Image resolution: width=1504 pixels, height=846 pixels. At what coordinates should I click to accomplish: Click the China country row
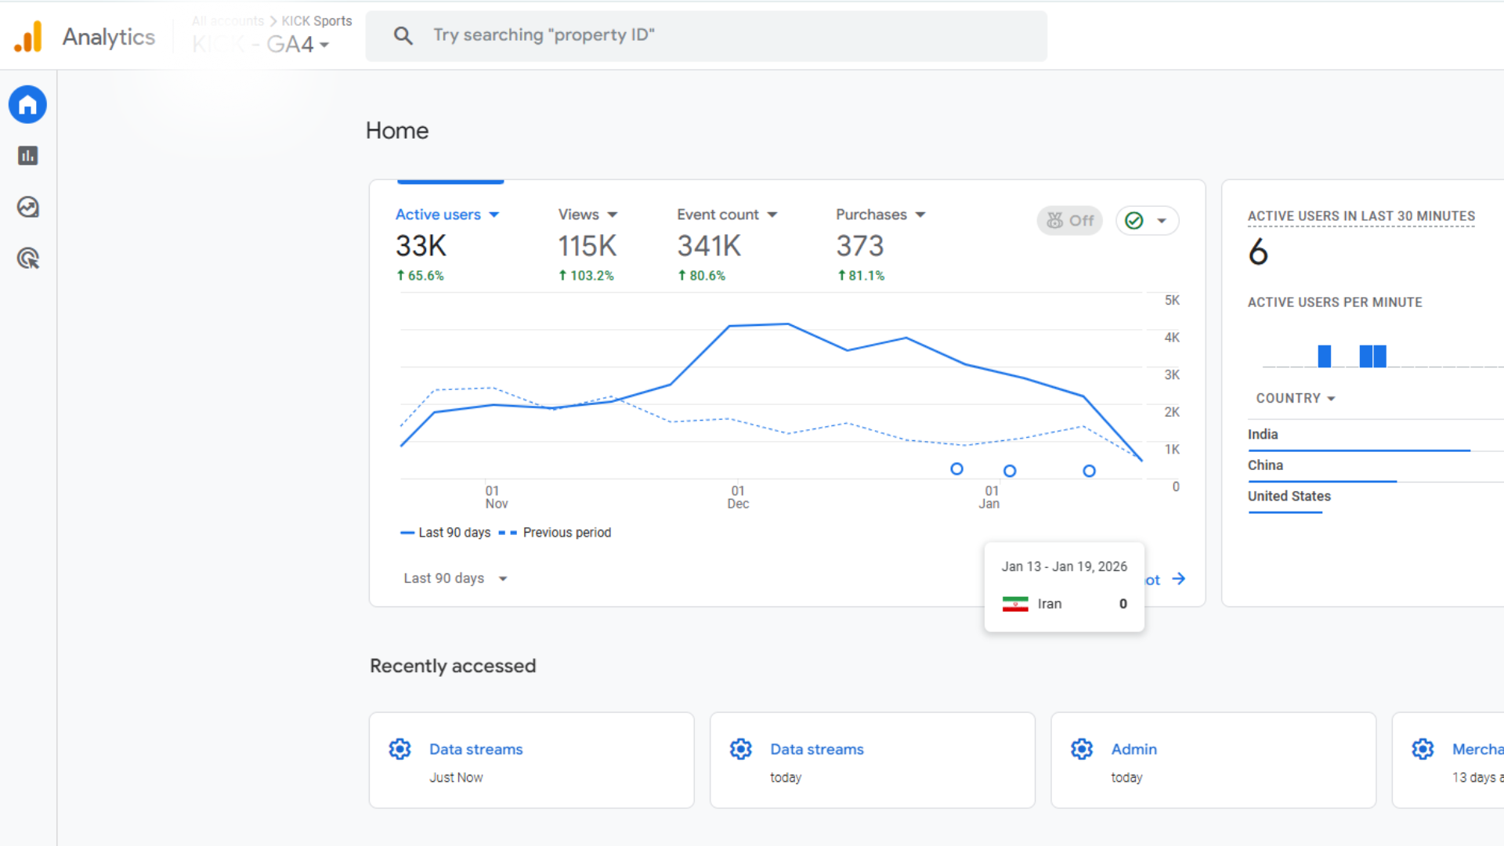[x=1376, y=468]
